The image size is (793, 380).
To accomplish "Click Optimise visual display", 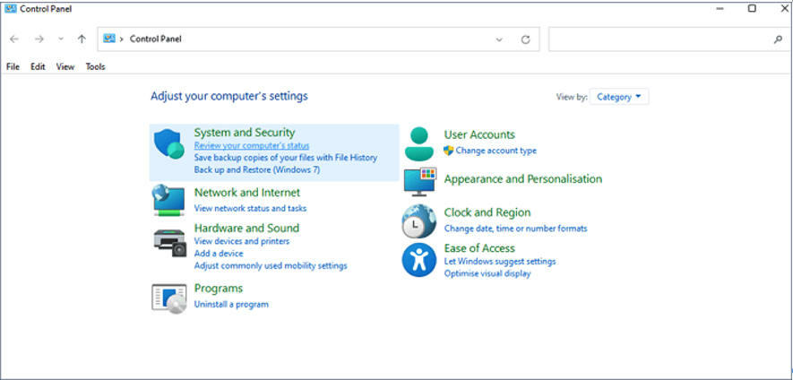I will [487, 273].
